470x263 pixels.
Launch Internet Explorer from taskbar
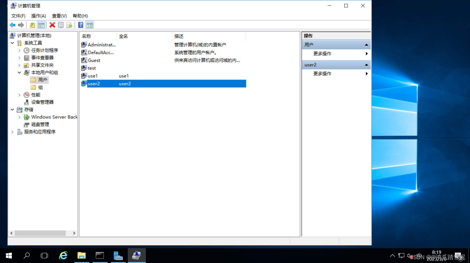point(63,256)
